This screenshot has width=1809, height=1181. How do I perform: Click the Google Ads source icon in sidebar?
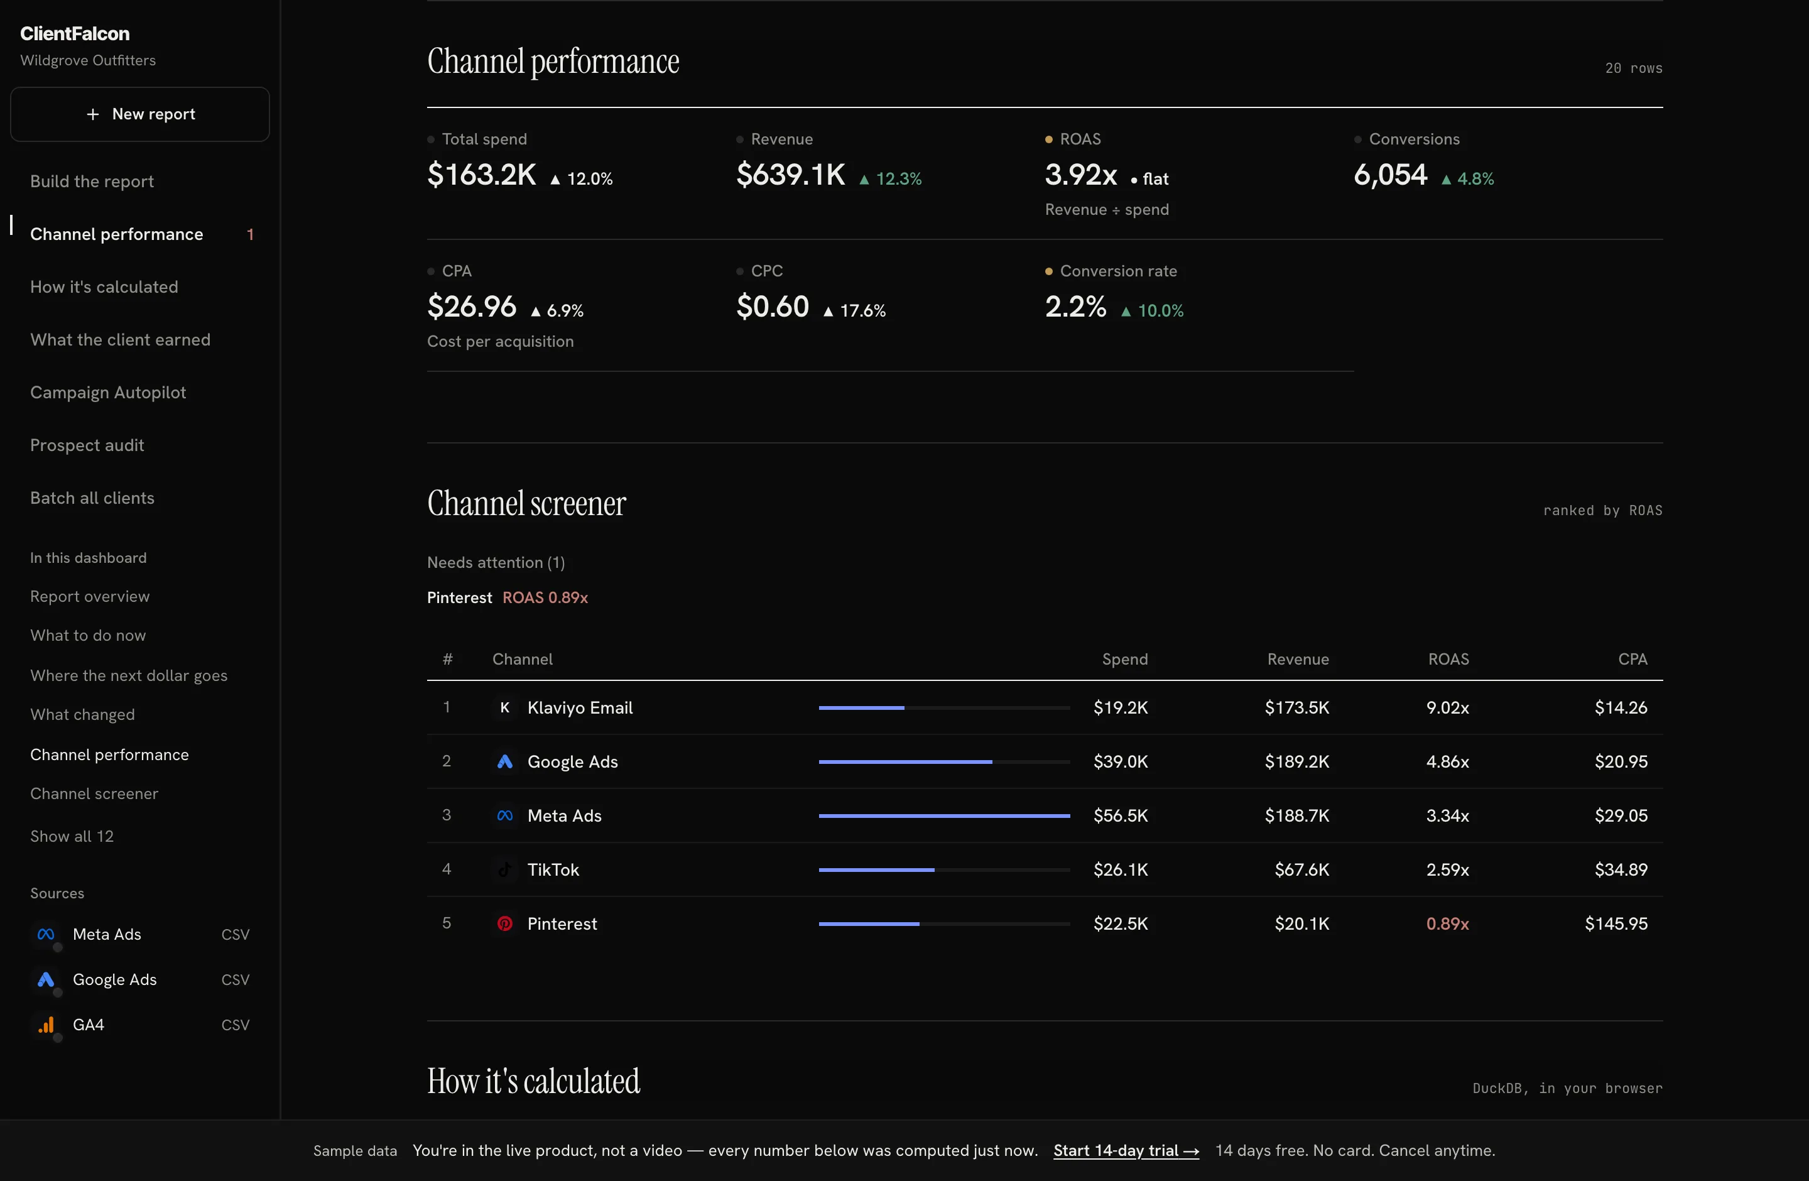(46, 979)
